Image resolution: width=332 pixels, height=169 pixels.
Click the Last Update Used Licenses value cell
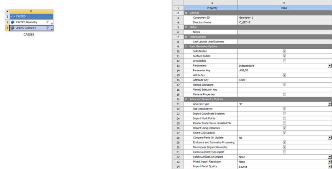(x=285, y=42)
